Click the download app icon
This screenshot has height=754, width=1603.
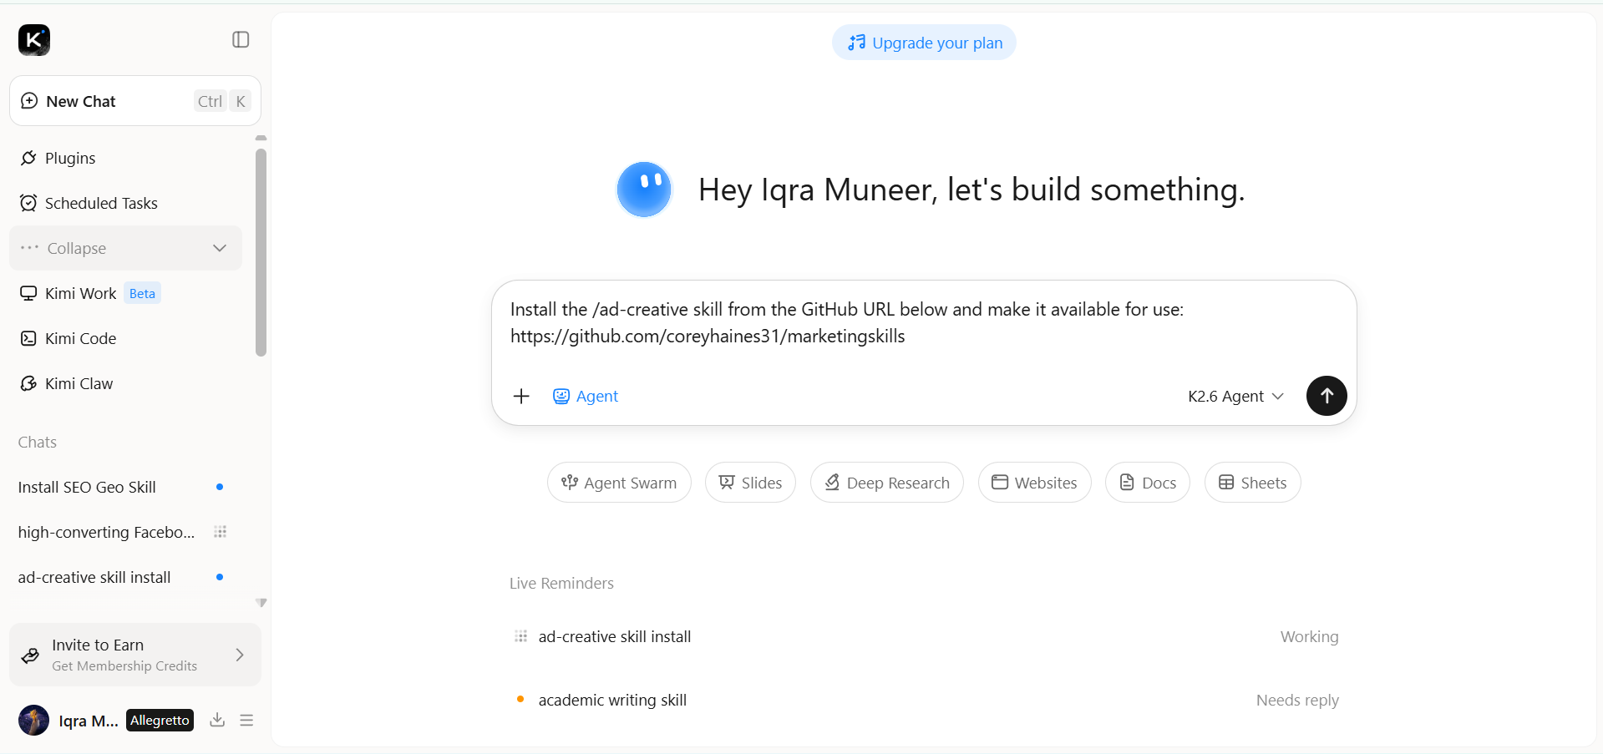[x=217, y=720]
